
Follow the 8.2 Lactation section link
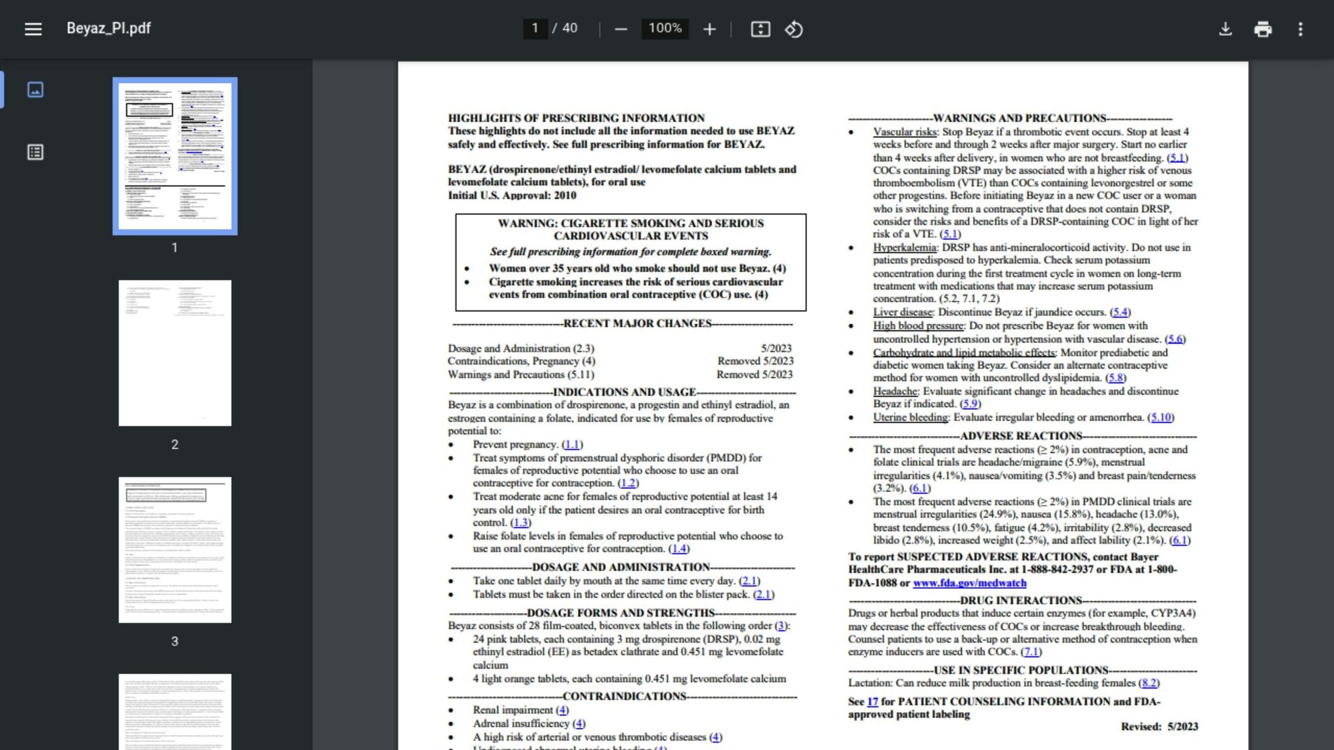pos(1149,683)
